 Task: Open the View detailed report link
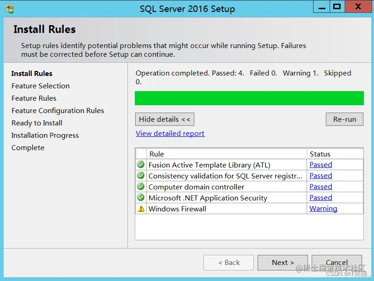point(170,133)
